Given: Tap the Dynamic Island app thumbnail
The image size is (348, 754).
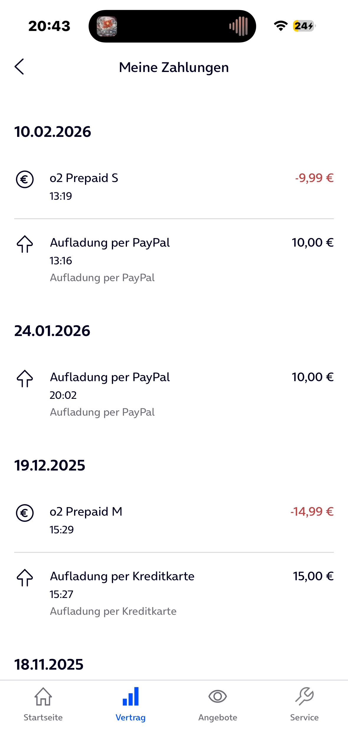Looking at the screenshot, I should pos(107,26).
